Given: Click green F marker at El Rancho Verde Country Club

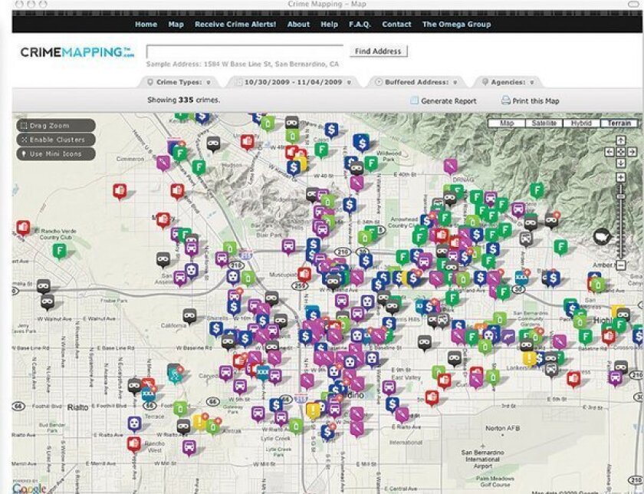Looking at the screenshot, I should click(60, 251).
